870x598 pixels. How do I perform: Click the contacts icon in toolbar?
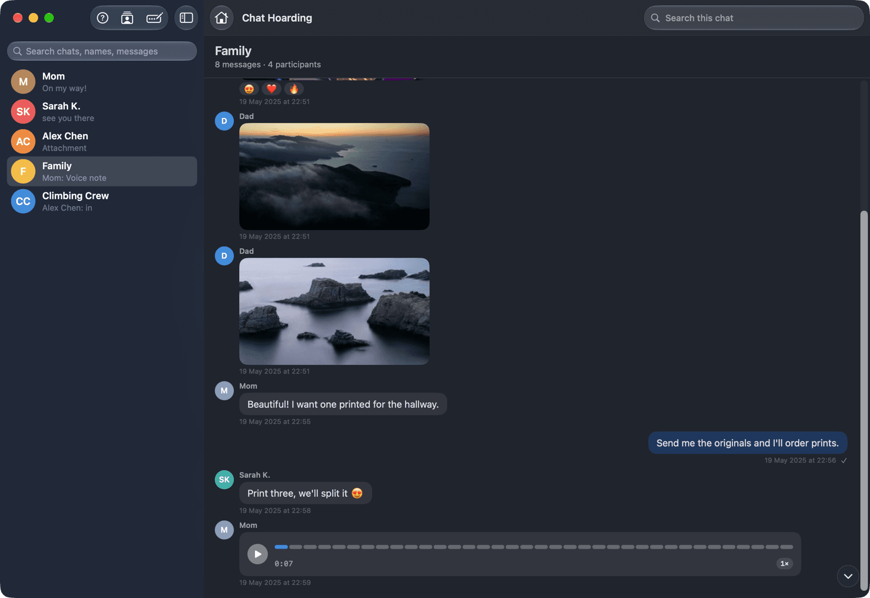tap(127, 18)
